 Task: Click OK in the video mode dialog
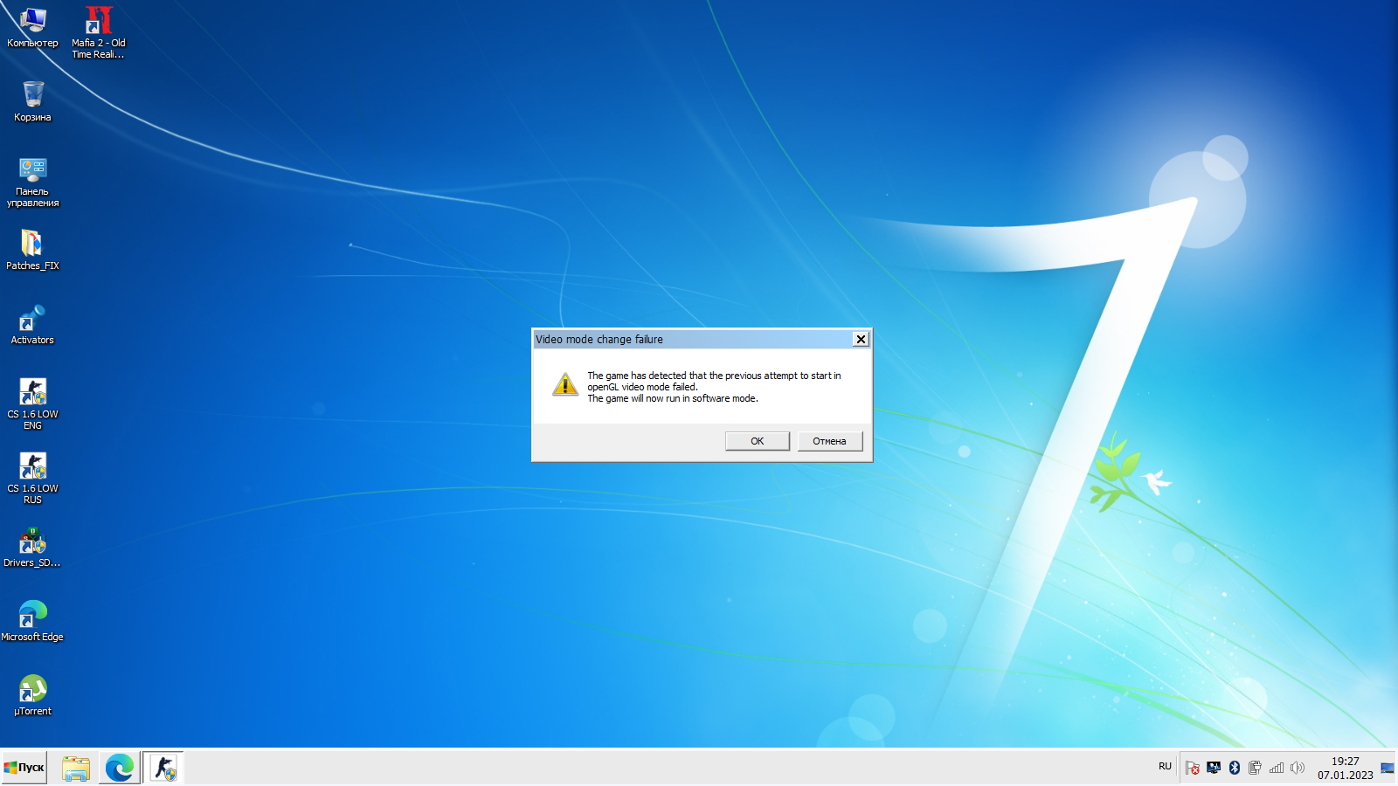[758, 441]
